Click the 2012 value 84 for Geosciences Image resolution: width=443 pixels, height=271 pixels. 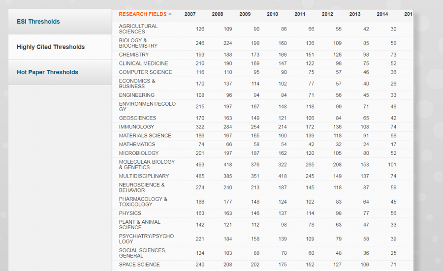pyautogui.click(x=339, y=118)
